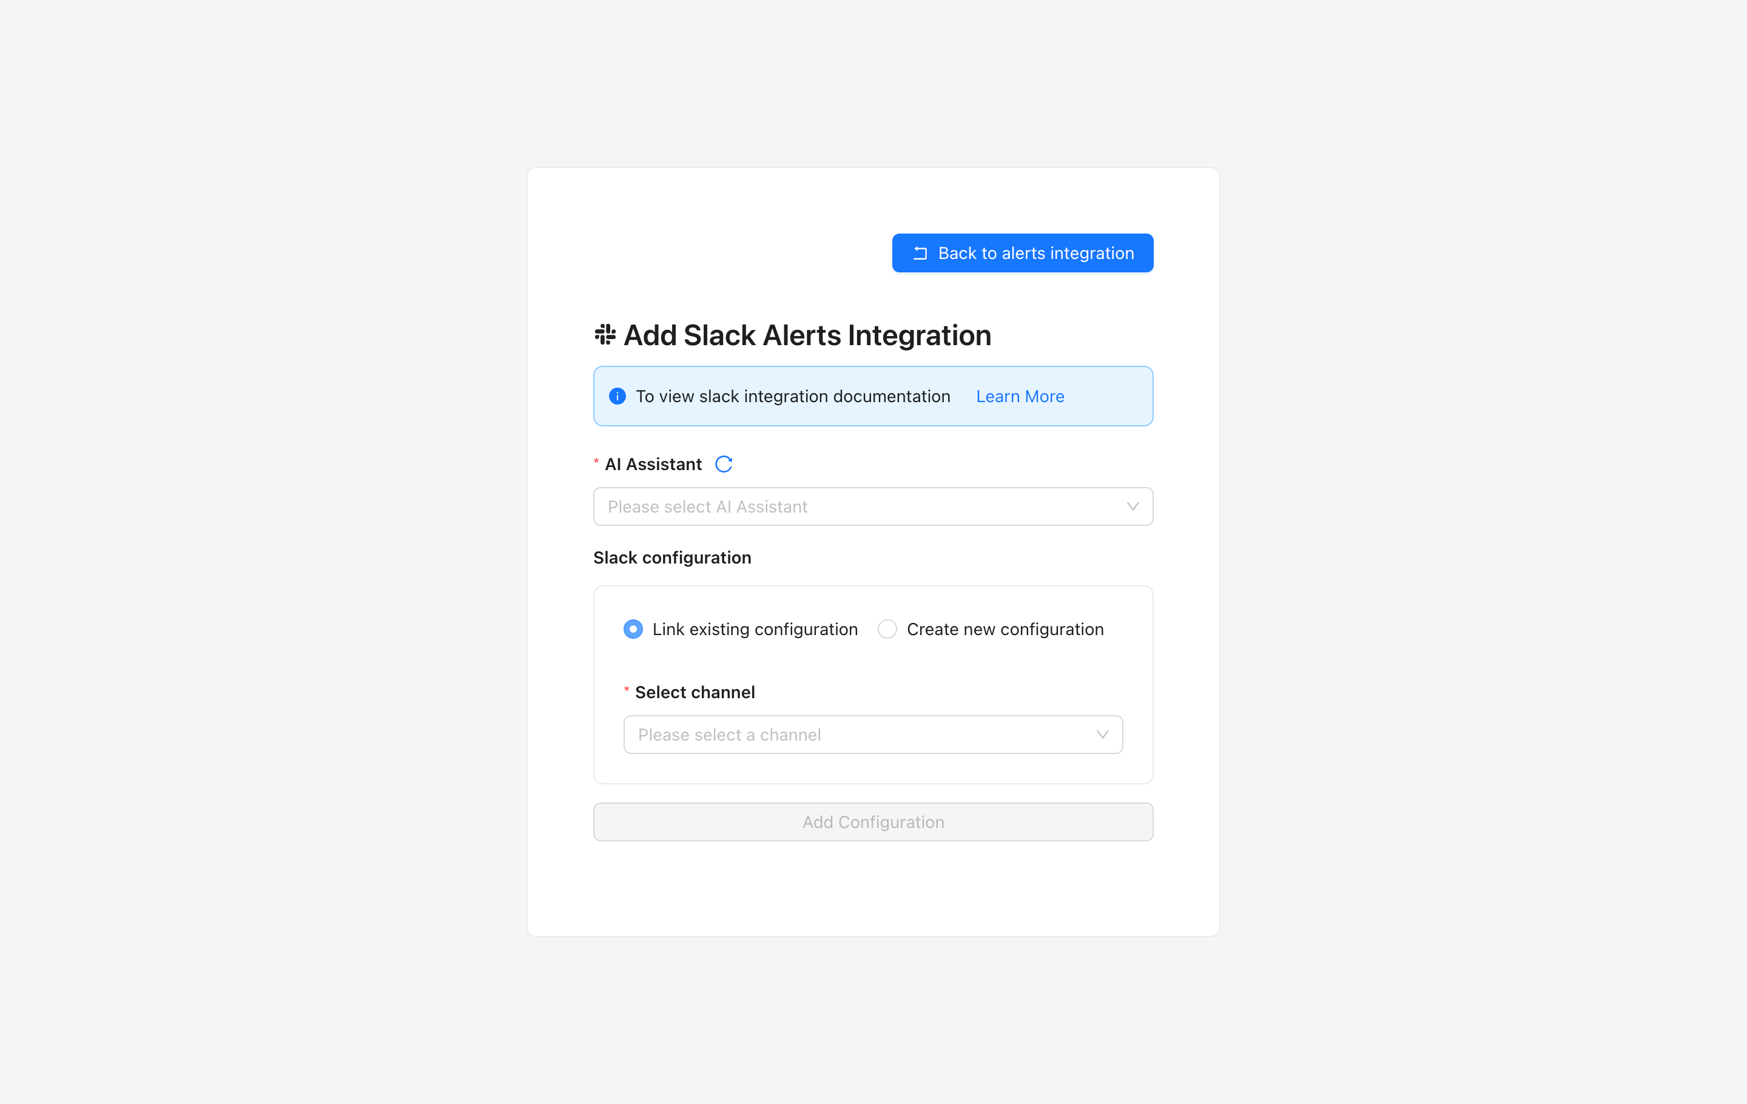The image size is (1747, 1104).
Task: Click the 'Slack configuration' section title
Action: [x=672, y=557]
